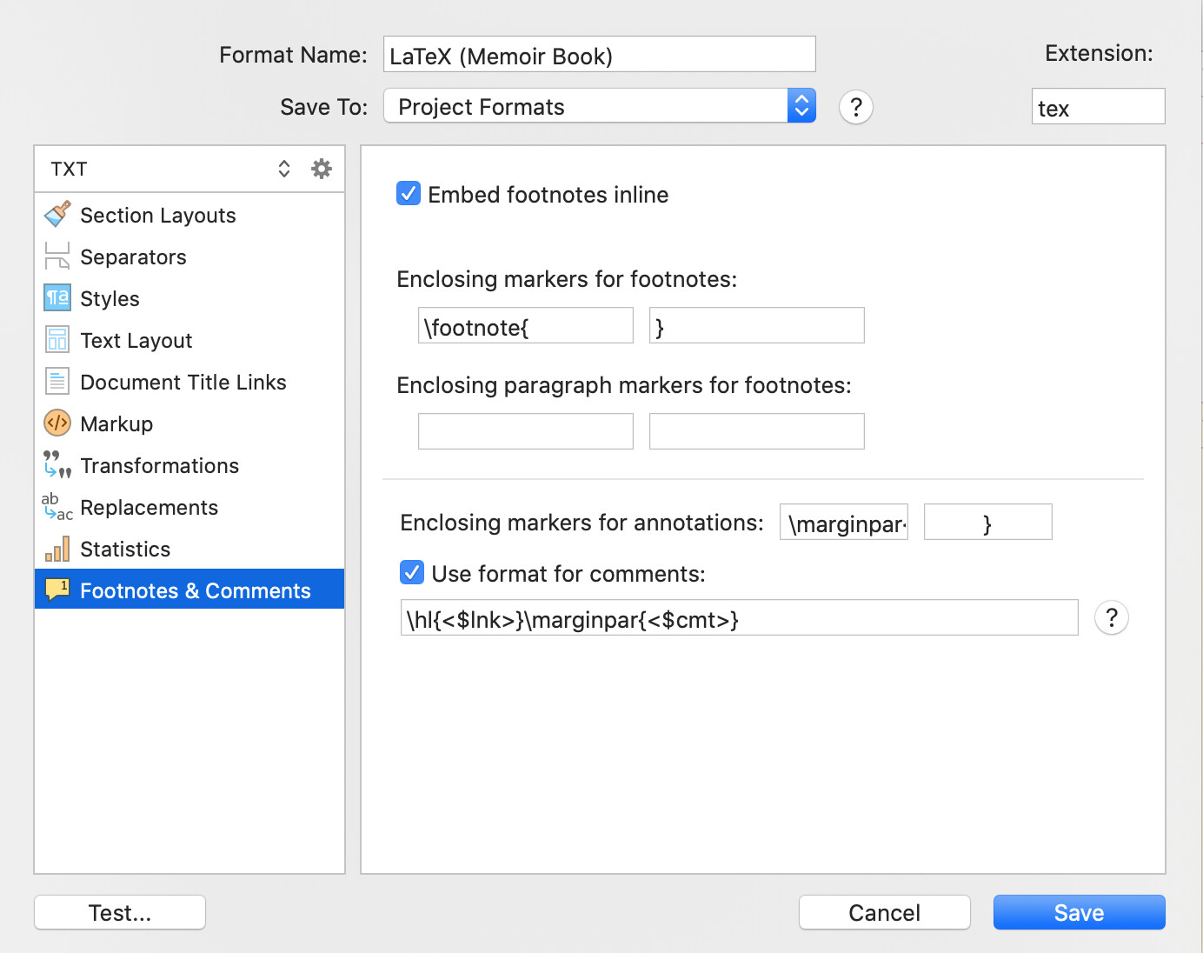Viewport: 1203px width, 953px height.
Task: Click the gear icon above the sidebar
Action: 322,169
